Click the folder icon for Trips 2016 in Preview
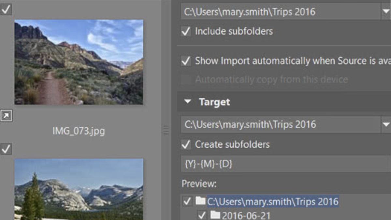Image resolution: width=391 pixels, height=220 pixels. (x=200, y=201)
